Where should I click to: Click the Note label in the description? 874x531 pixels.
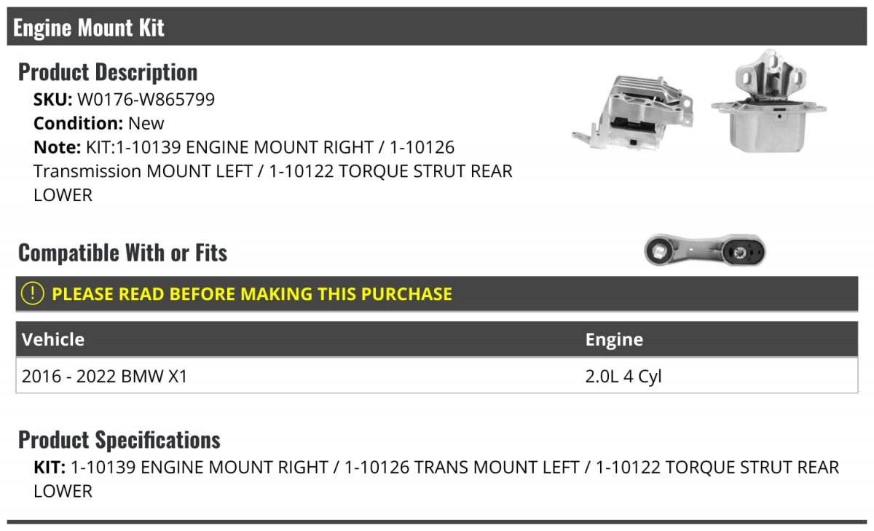tap(57, 148)
